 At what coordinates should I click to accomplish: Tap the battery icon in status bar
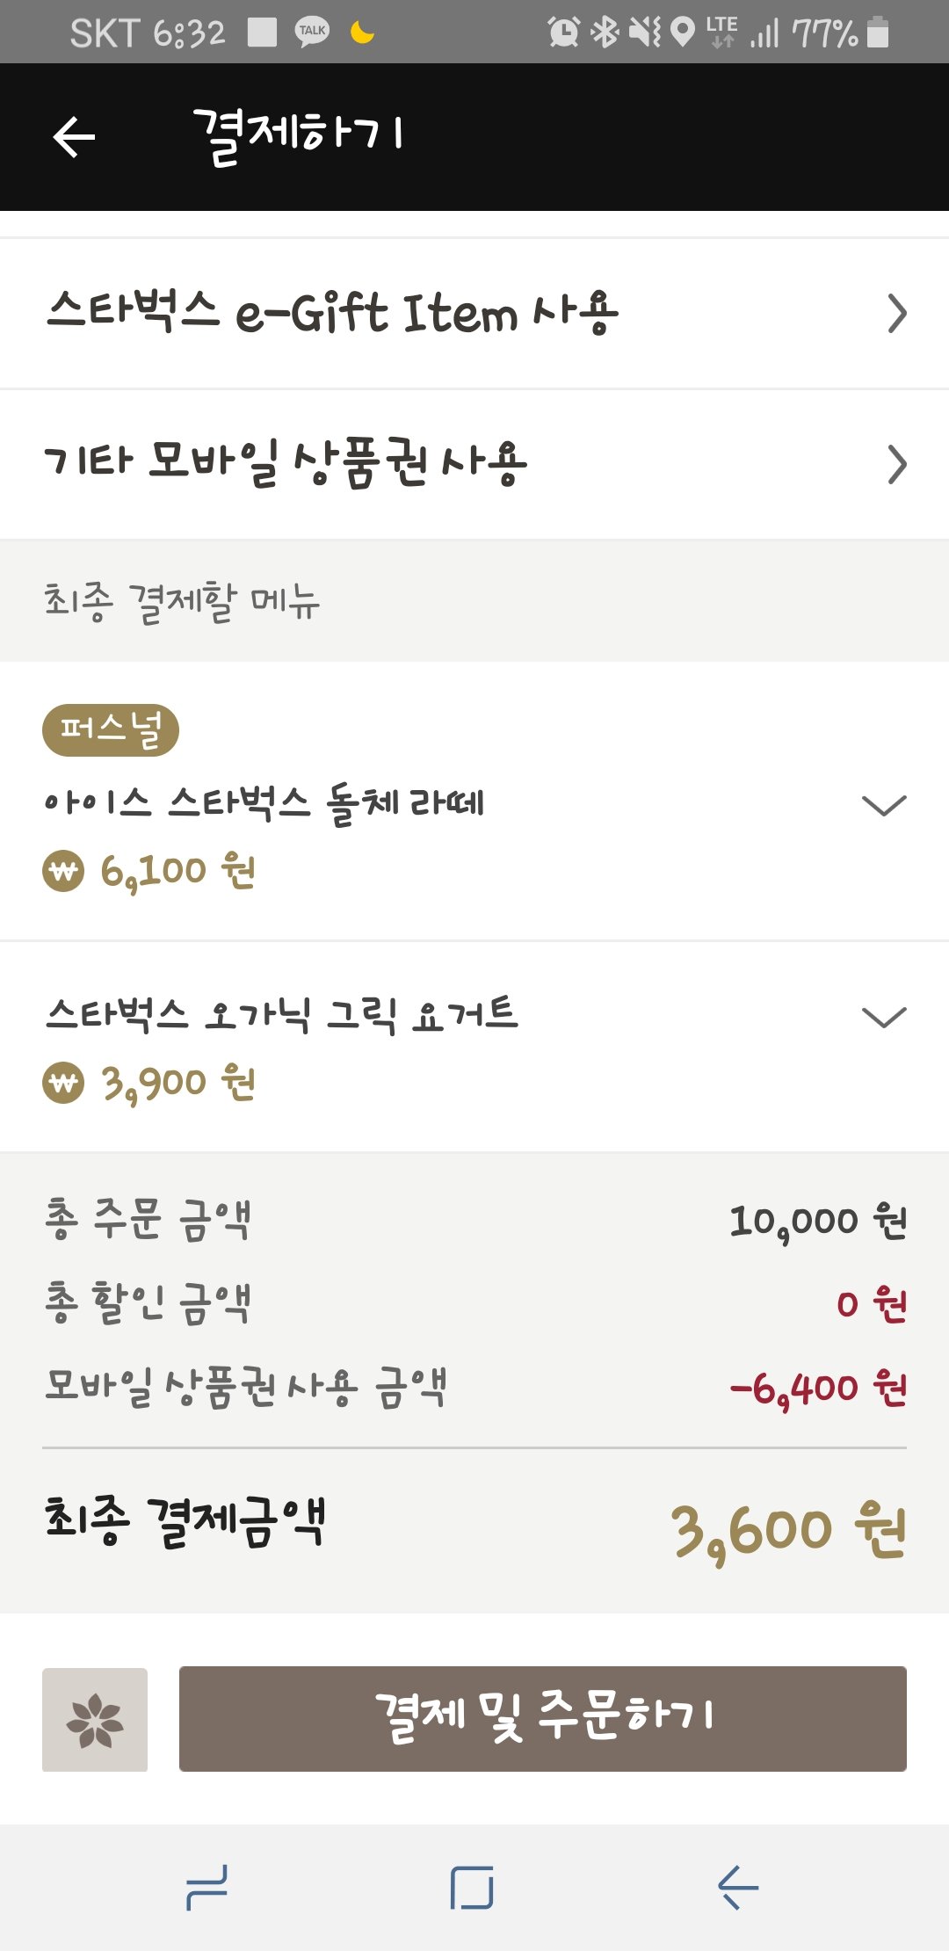click(877, 33)
